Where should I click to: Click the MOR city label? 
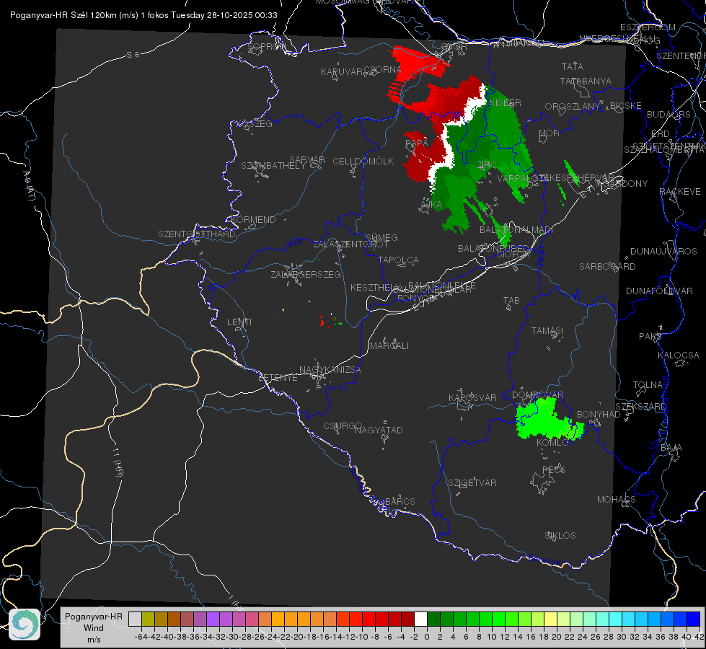pos(550,133)
